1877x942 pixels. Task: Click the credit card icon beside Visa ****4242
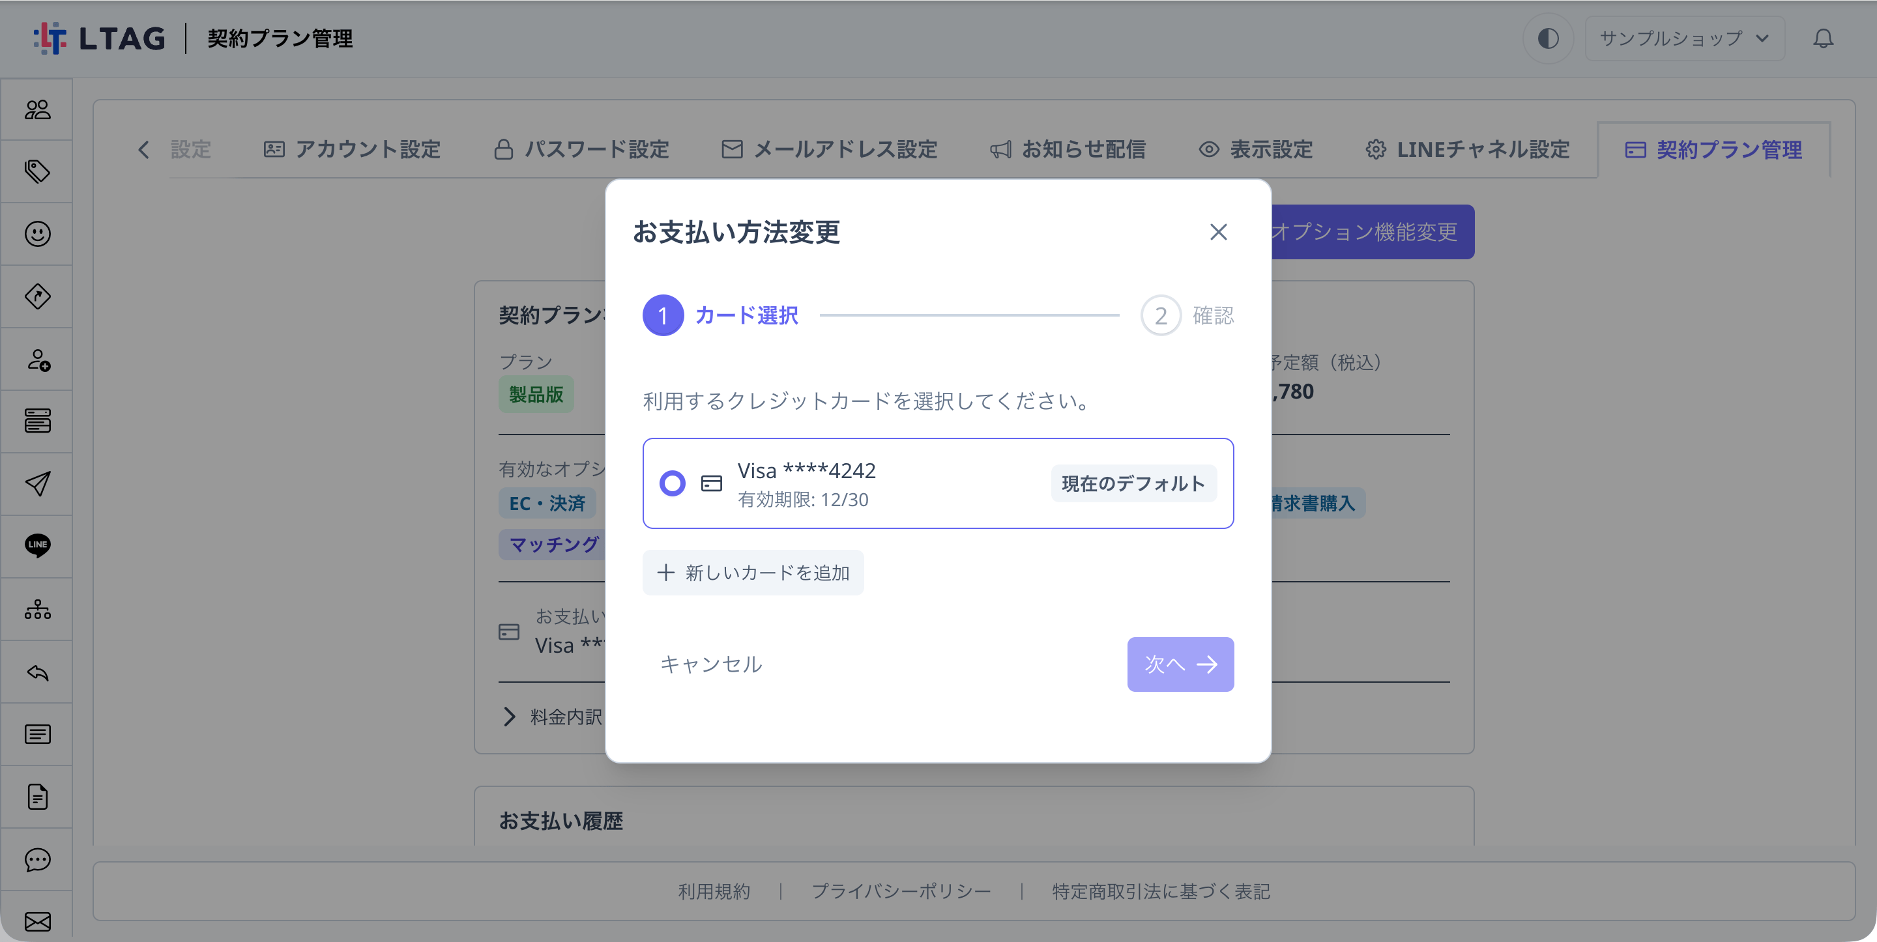pyautogui.click(x=711, y=483)
